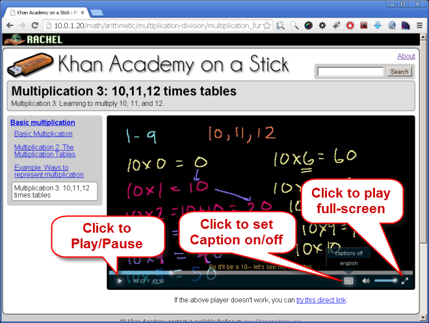Click the Khan Academy on a Stick title
The width and height of the screenshot is (429, 323).
pyautogui.click(x=174, y=64)
